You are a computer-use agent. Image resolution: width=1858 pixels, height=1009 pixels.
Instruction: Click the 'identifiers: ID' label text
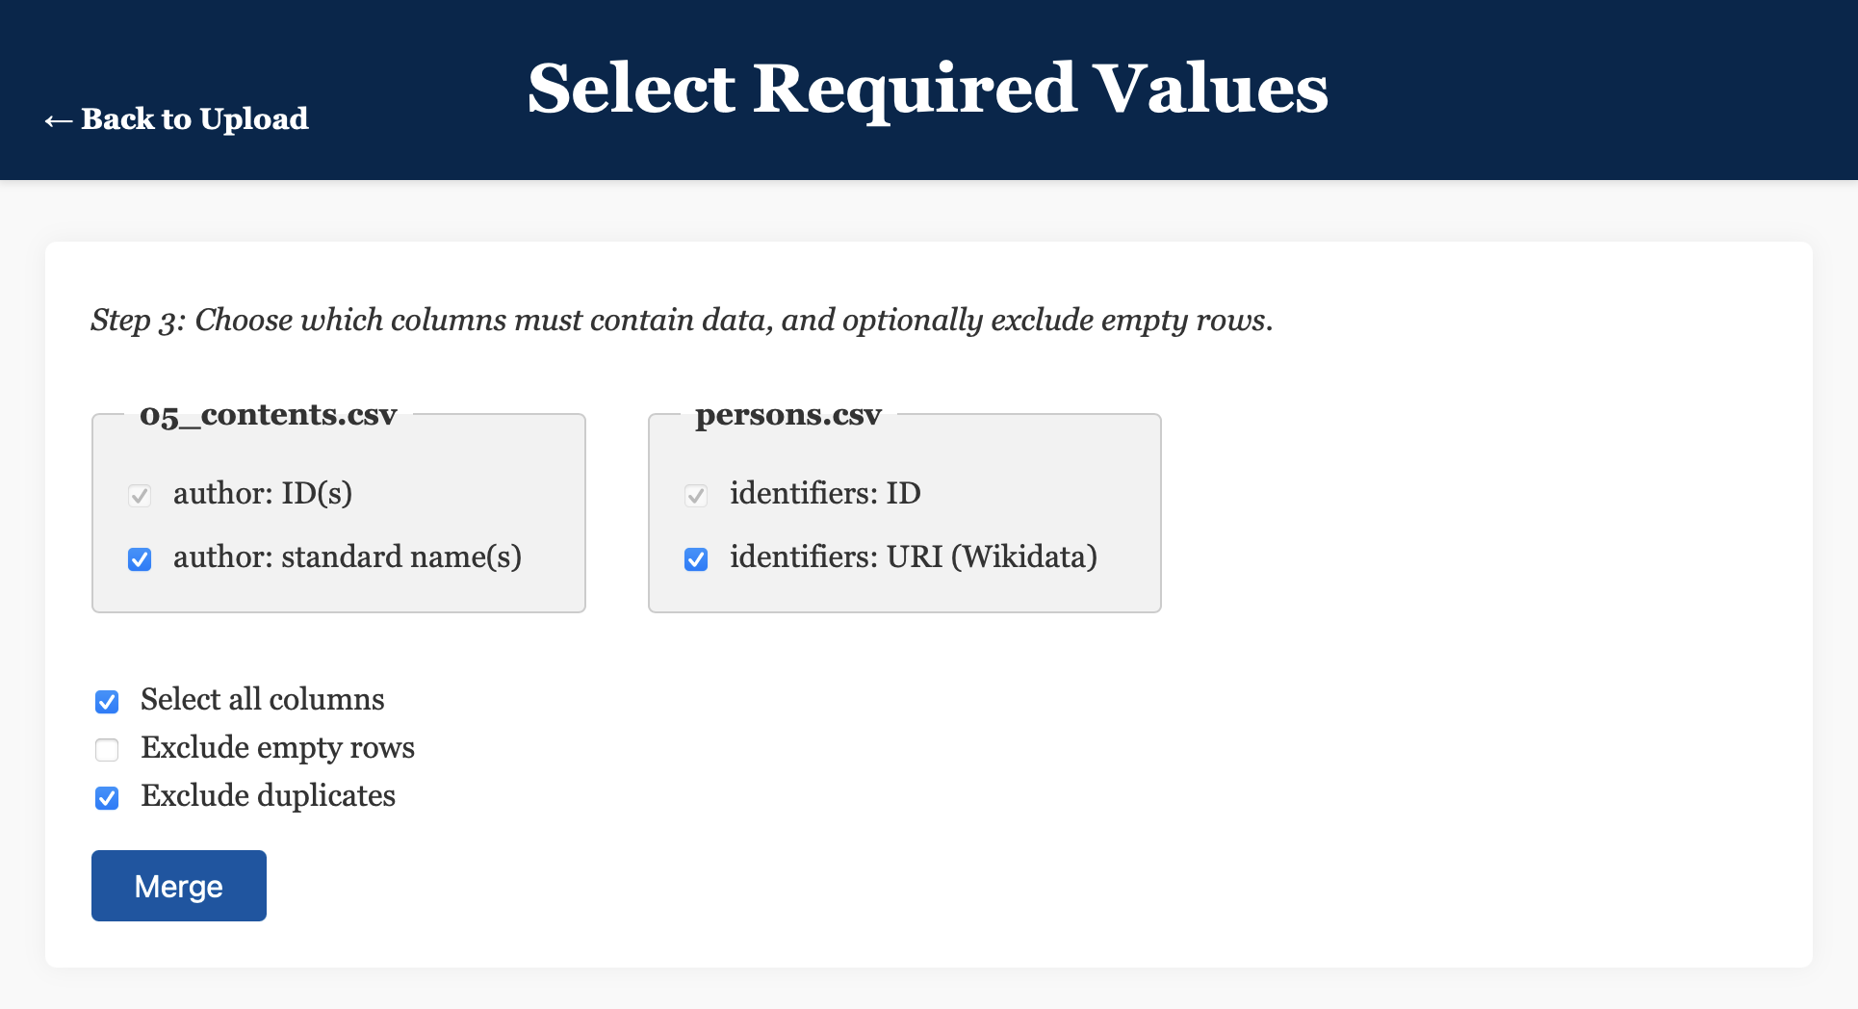coord(825,493)
